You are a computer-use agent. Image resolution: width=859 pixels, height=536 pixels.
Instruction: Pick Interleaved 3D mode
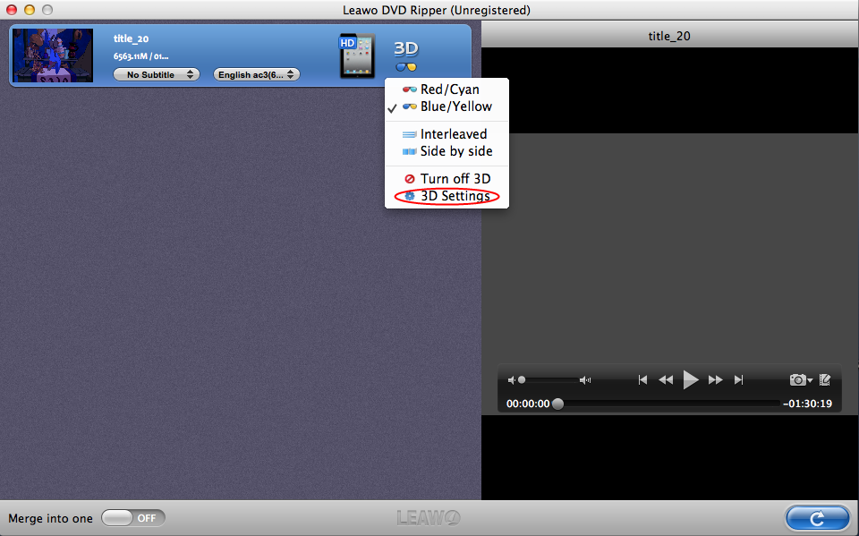[x=447, y=134]
